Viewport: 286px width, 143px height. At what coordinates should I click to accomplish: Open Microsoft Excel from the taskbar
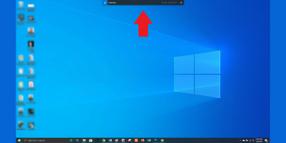149,140
